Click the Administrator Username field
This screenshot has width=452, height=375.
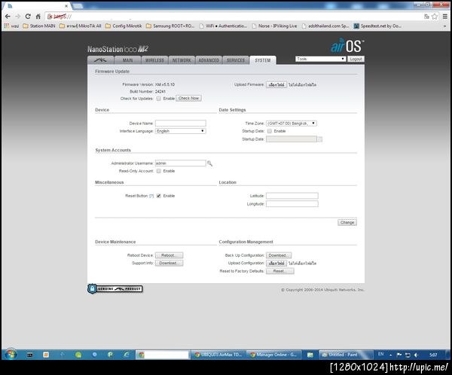pyautogui.click(x=181, y=163)
